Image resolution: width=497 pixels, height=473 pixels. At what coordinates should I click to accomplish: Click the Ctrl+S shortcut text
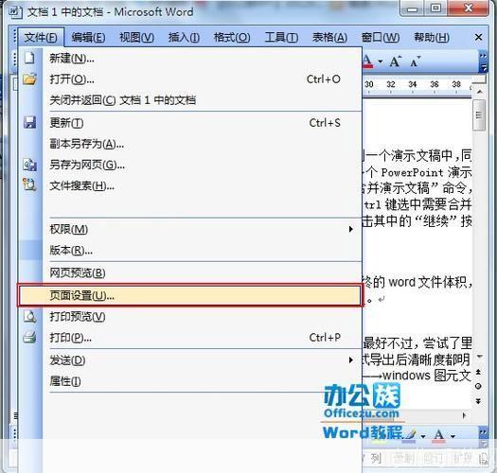pyautogui.click(x=325, y=123)
